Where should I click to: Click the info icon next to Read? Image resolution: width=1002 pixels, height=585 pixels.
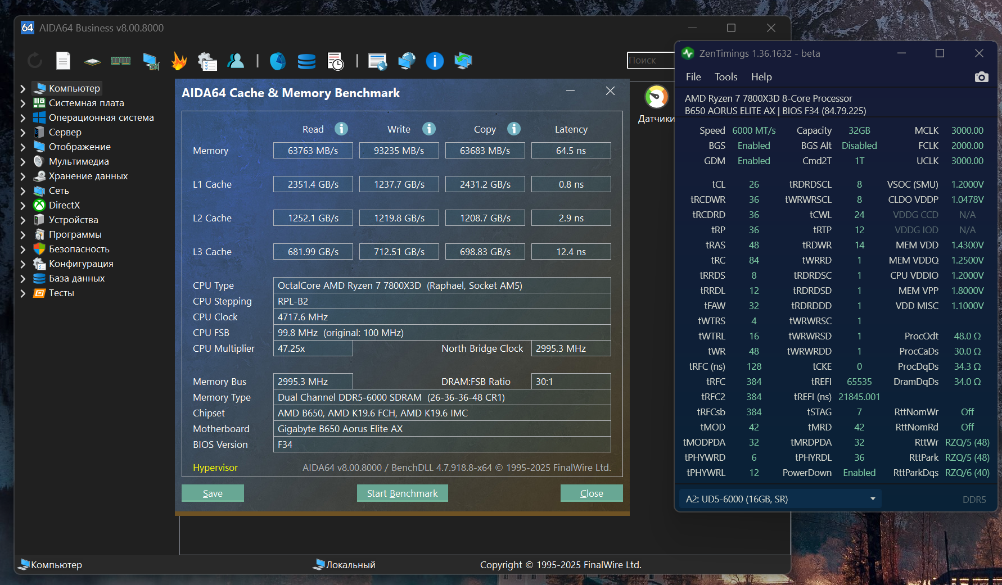341,129
